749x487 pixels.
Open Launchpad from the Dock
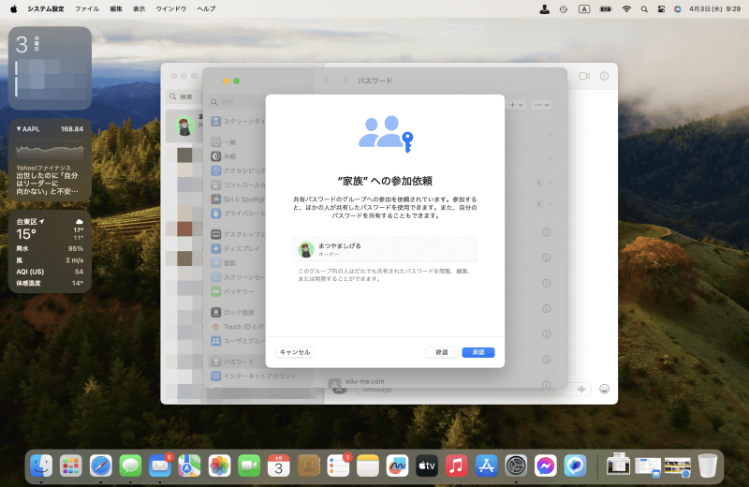pos(71,465)
